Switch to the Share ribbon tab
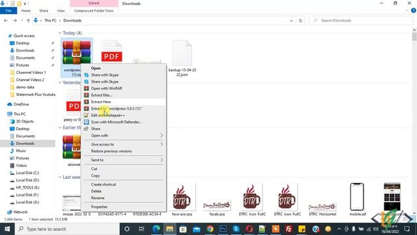Viewport: 417px width, 235px height. (x=44, y=10)
